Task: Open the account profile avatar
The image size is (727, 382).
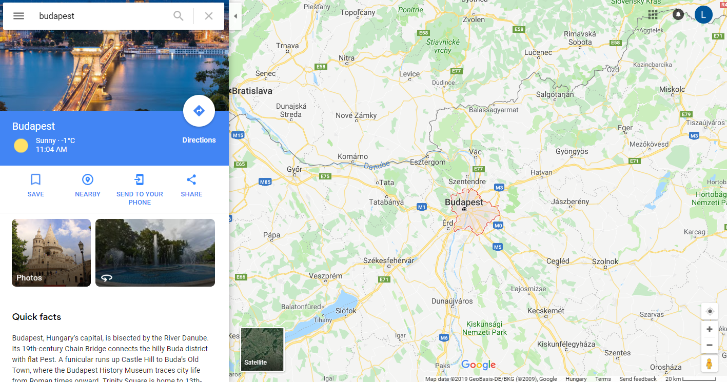Action: [703, 14]
